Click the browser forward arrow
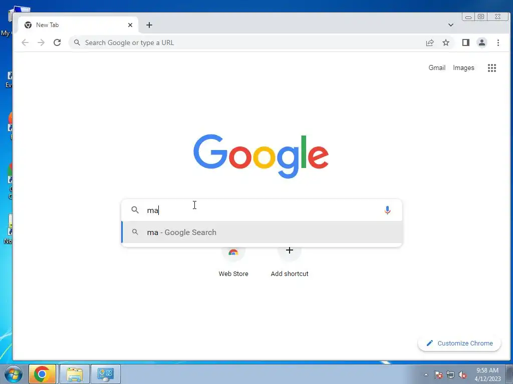The height and width of the screenshot is (384, 513). (x=41, y=42)
